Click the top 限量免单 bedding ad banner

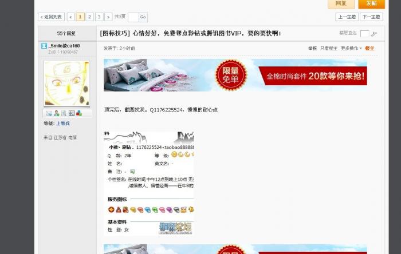click(235, 75)
